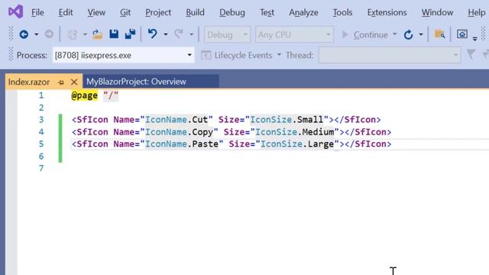Expand the Undo history dropdown arrow
The image size is (489, 275).
coord(166,34)
